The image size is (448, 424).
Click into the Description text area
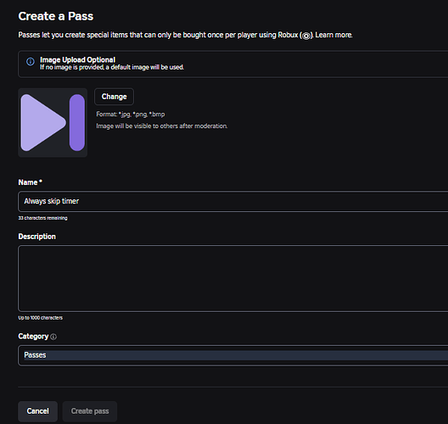[232, 278]
